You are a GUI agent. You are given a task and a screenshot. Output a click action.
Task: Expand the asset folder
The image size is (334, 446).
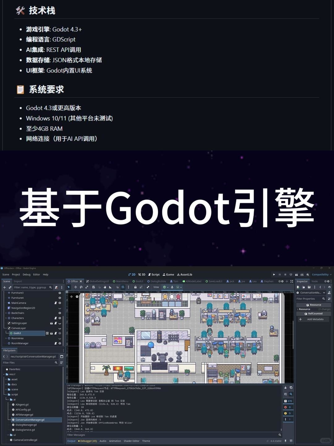[x=6, y=379]
